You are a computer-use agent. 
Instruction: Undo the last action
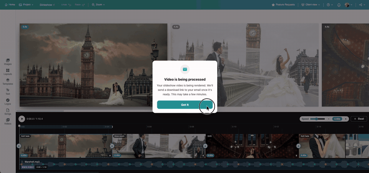[66, 5]
